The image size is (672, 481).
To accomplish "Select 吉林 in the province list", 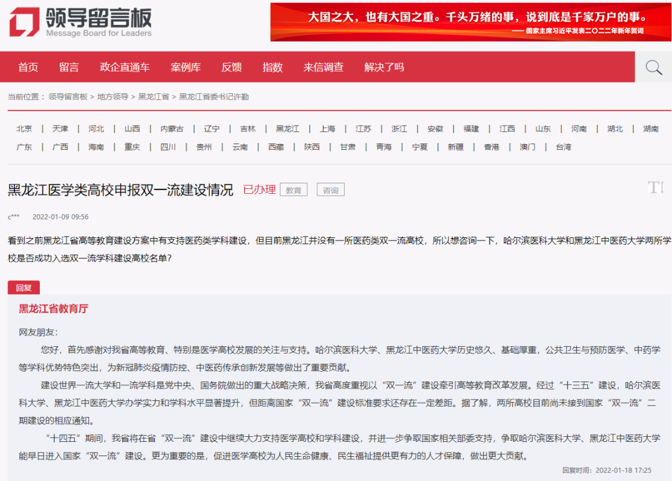I will pos(248,129).
